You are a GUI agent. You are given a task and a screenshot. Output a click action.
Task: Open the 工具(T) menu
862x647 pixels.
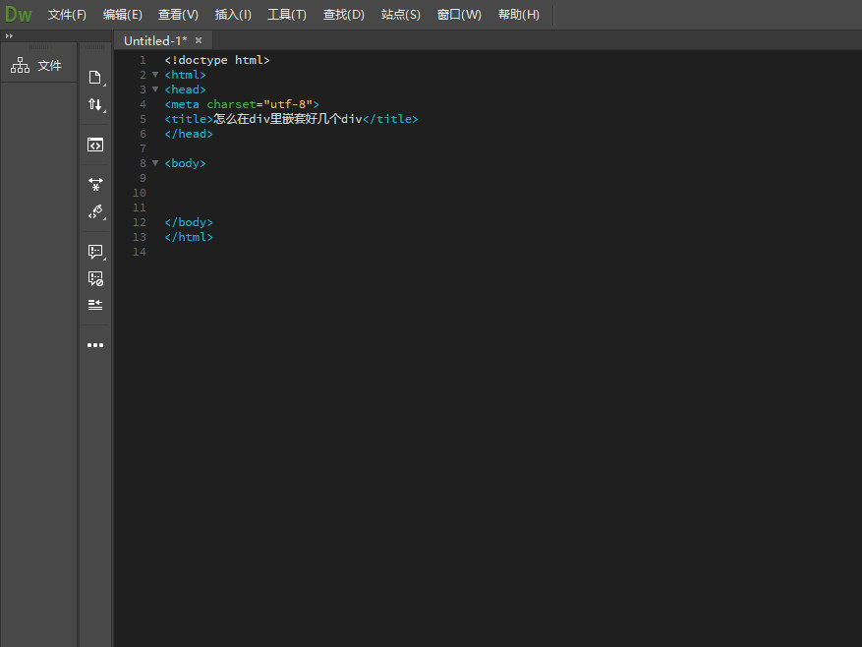[x=287, y=15]
